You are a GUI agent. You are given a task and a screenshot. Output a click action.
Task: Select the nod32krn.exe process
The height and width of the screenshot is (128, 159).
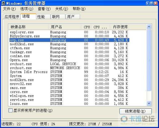pyautogui.click(x=69, y=80)
